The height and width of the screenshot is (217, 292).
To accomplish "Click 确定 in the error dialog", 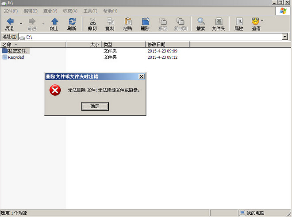I will point(95,106).
